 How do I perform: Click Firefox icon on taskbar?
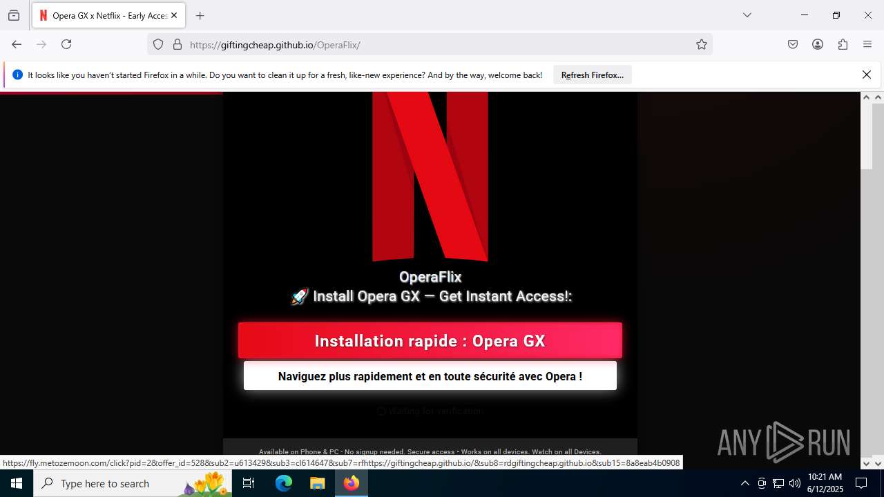tap(352, 483)
